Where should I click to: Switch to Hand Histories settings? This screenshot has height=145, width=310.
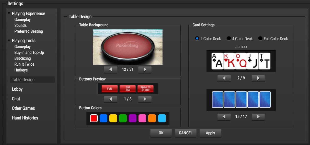(x=25, y=118)
